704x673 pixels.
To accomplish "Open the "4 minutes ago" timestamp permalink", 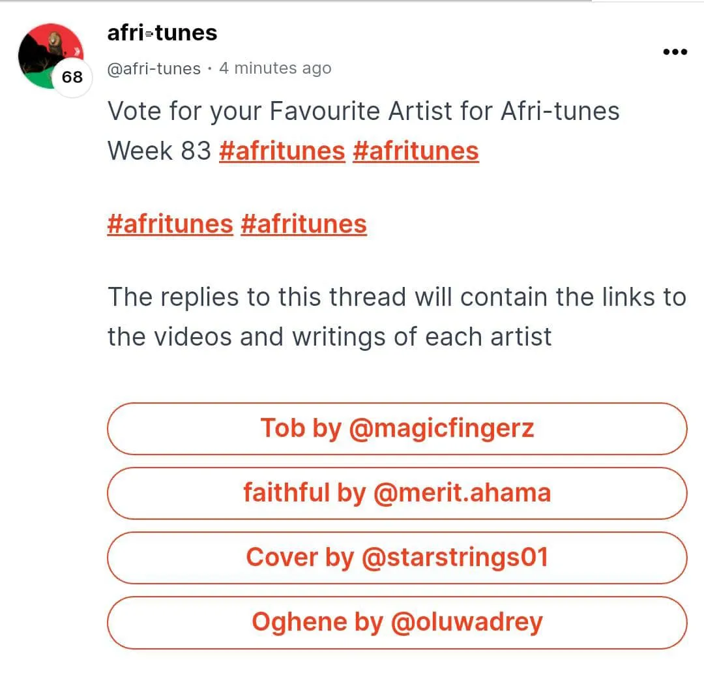I will point(275,68).
